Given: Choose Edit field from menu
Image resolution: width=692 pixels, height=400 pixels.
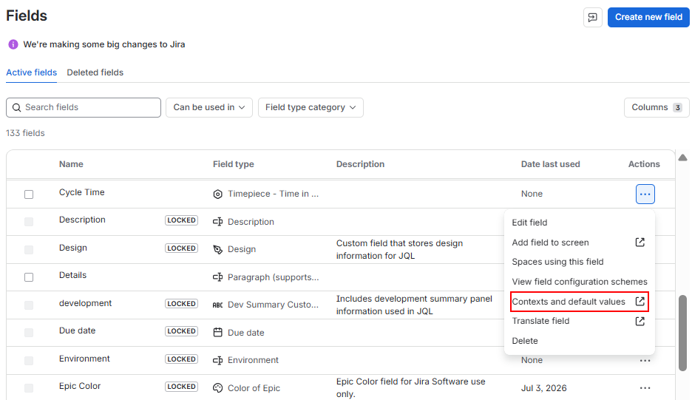Looking at the screenshot, I should click(529, 223).
